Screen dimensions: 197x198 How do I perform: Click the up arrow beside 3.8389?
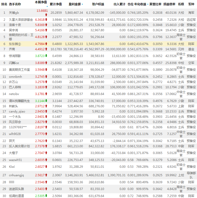46,63
